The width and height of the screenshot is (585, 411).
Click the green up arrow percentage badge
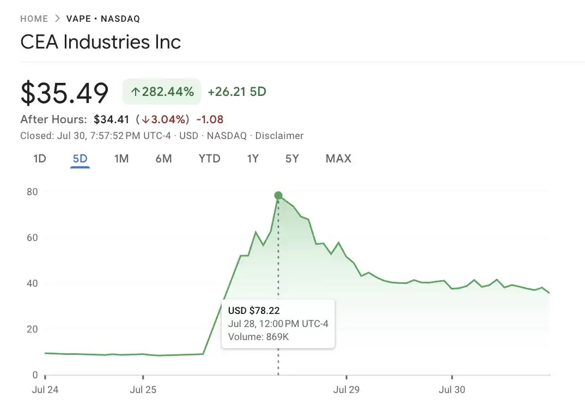[162, 92]
